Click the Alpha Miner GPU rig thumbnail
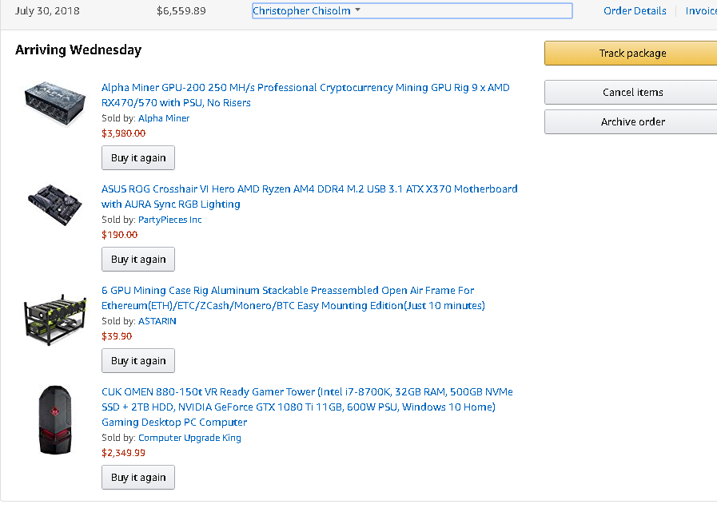 tap(55, 101)
